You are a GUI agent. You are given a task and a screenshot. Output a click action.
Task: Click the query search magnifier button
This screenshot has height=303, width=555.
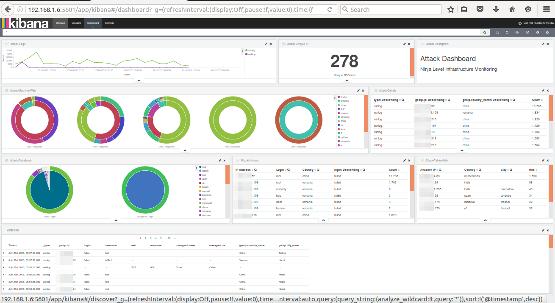click(485, 32)
